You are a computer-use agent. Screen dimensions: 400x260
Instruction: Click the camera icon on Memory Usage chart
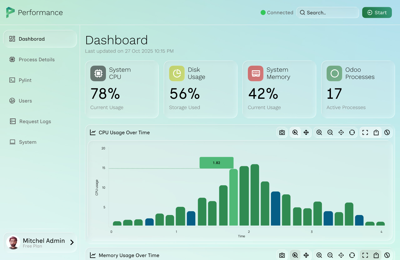282,255
